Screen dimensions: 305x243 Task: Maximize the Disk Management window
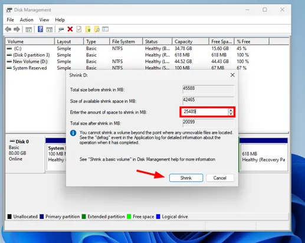point(265,9)
